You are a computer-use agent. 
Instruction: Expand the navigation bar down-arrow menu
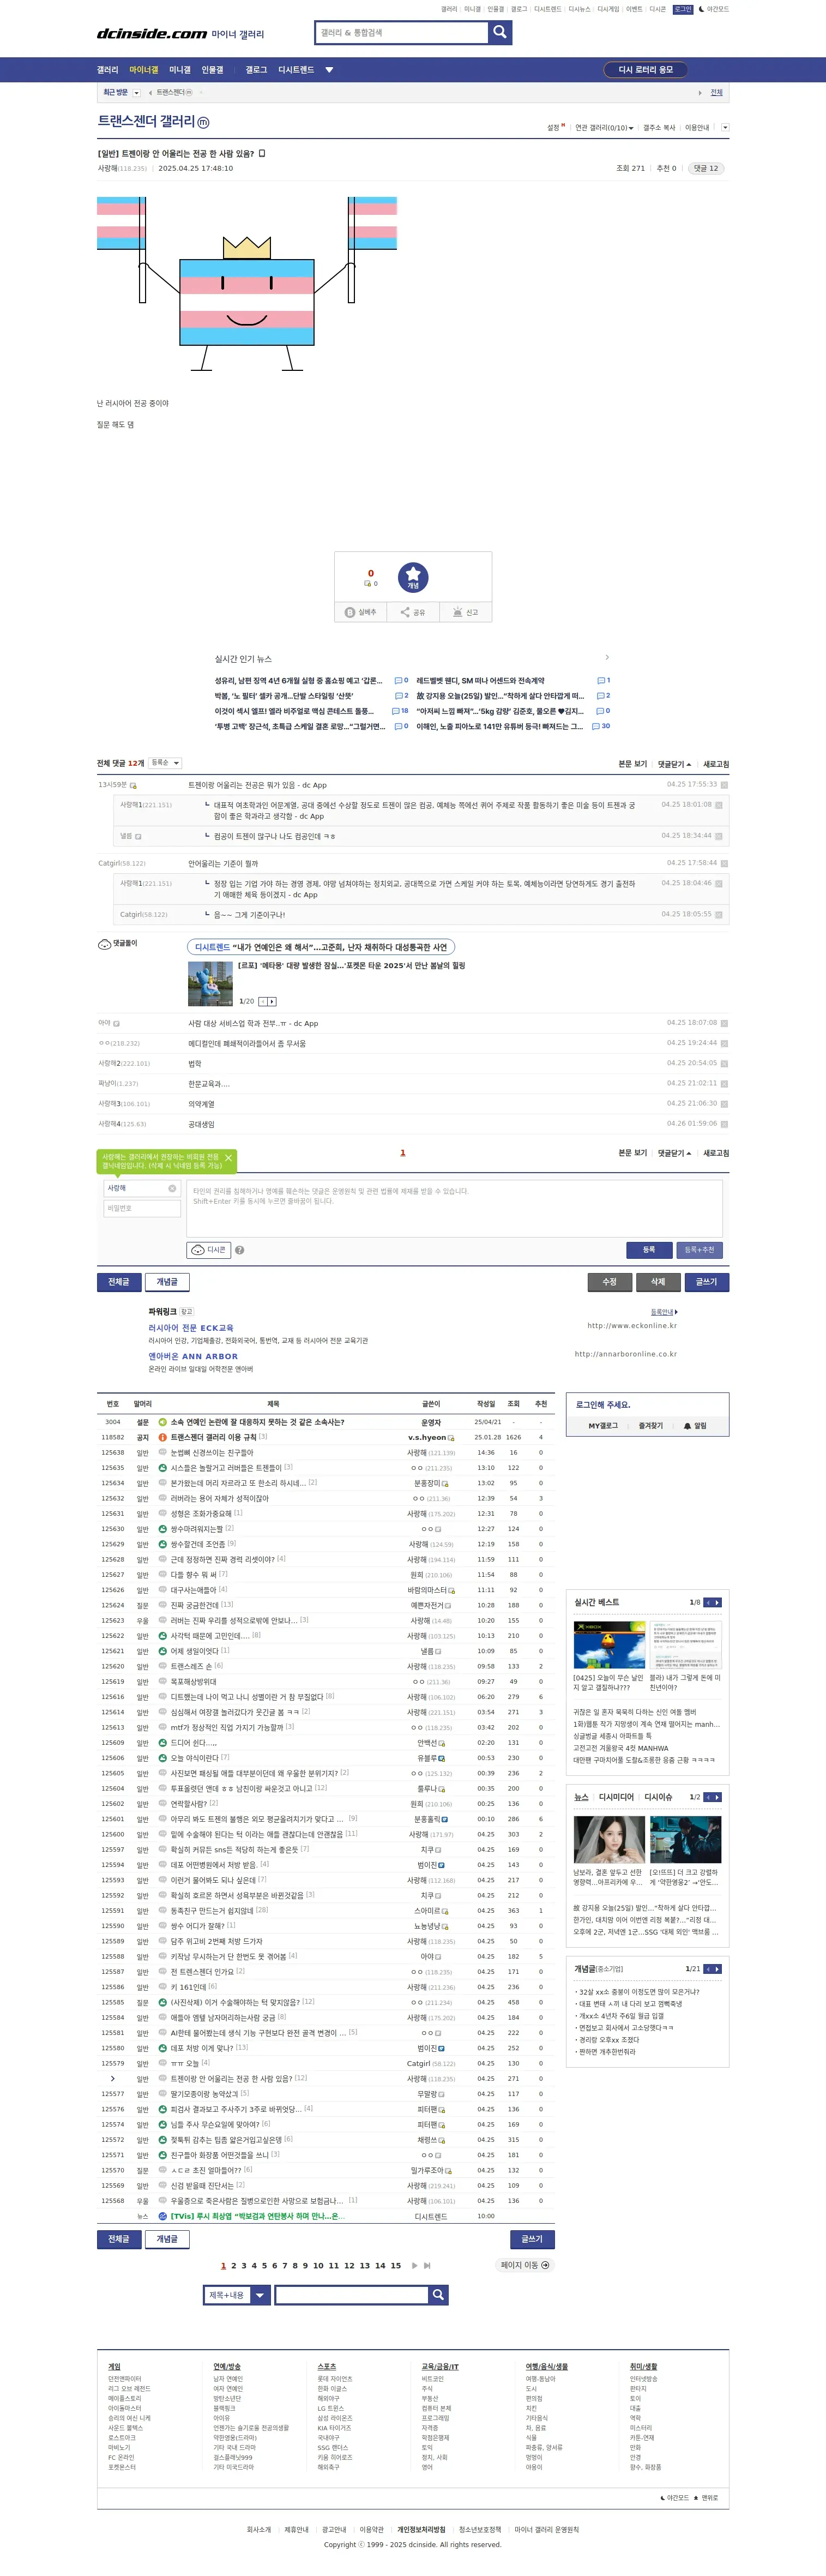329,70
